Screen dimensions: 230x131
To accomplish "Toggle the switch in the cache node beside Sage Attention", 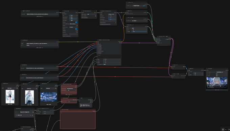I will (x=115, y=23).
